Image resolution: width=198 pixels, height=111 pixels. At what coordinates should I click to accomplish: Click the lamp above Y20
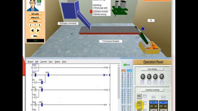click(143, 76)
